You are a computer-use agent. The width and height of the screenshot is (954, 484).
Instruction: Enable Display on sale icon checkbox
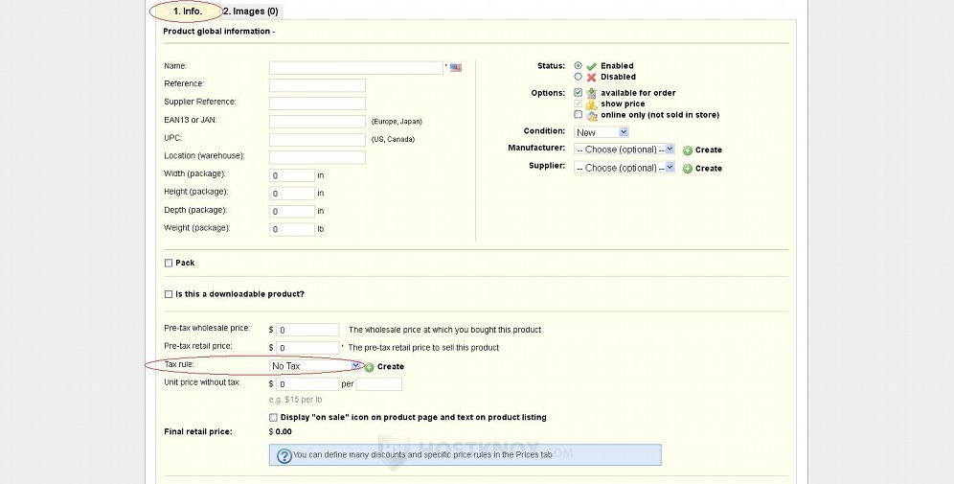click(273, 418)
